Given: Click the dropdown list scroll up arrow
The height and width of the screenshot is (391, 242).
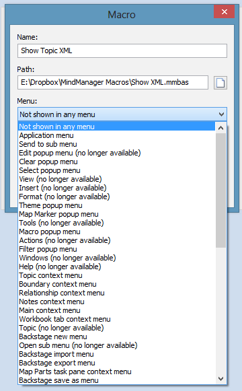Looking at the screenshot, I should click(x=221, y=128).
